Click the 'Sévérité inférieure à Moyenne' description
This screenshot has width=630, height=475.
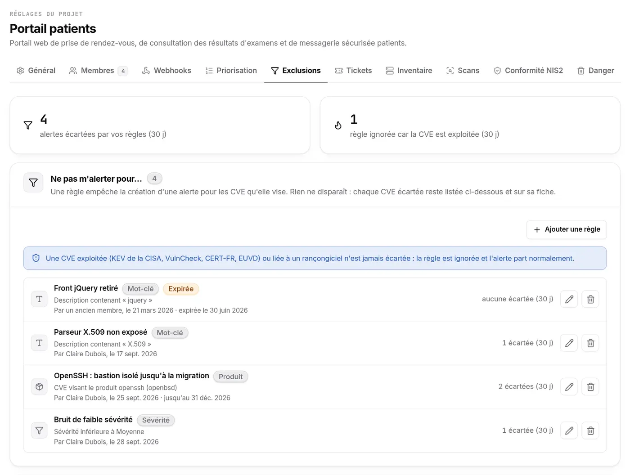pyautogui.click(x=99, y=432)
